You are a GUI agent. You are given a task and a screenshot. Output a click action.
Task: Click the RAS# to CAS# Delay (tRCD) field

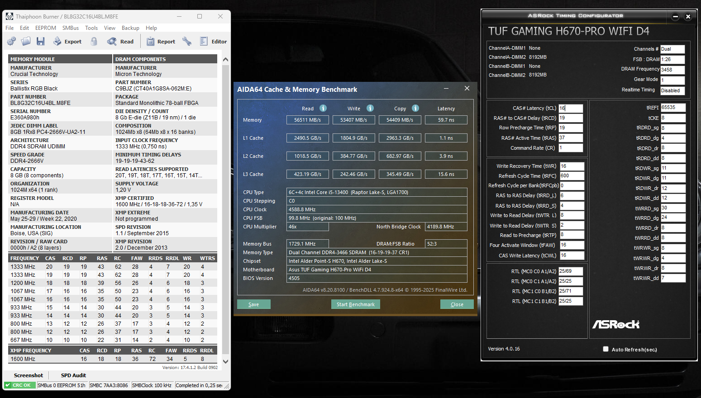pyautogui.click(x=571, y=118)
